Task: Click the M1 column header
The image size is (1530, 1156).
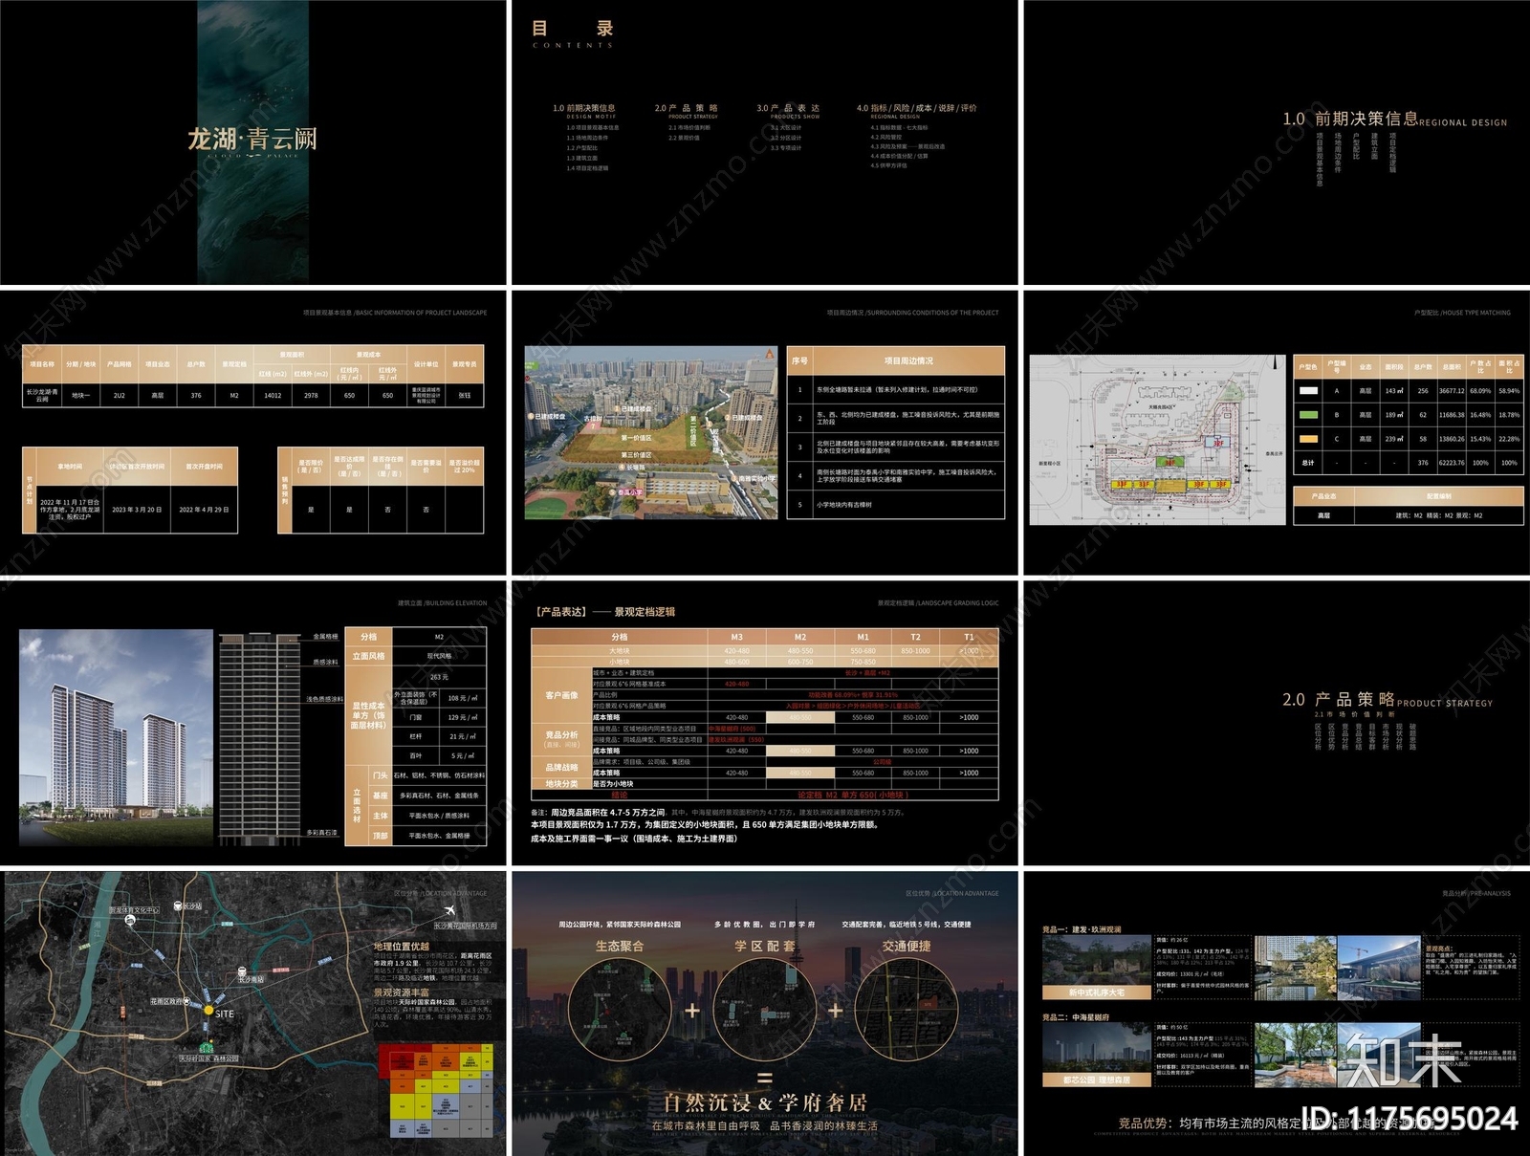Action: tap(863, 637)
